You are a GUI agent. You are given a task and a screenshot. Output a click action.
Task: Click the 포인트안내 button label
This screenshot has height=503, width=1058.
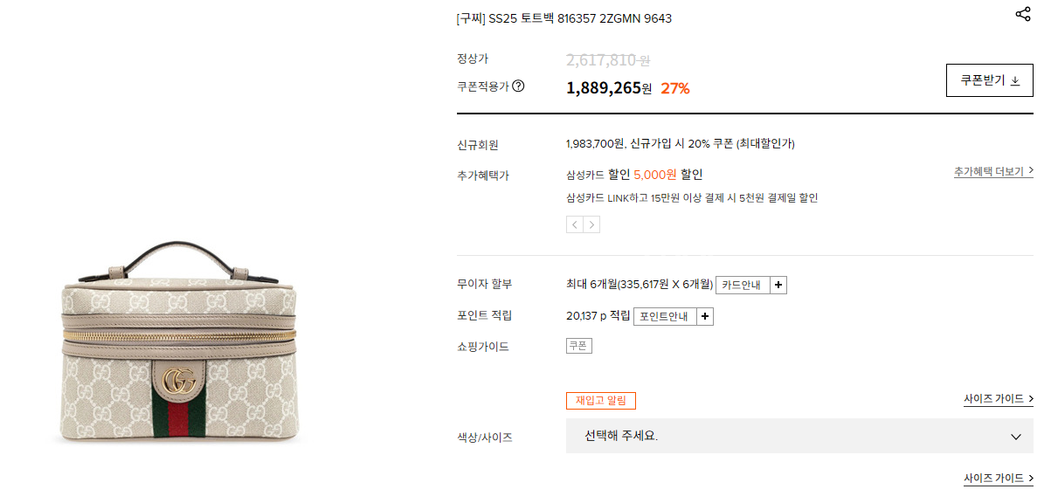(x=665, y=316)
